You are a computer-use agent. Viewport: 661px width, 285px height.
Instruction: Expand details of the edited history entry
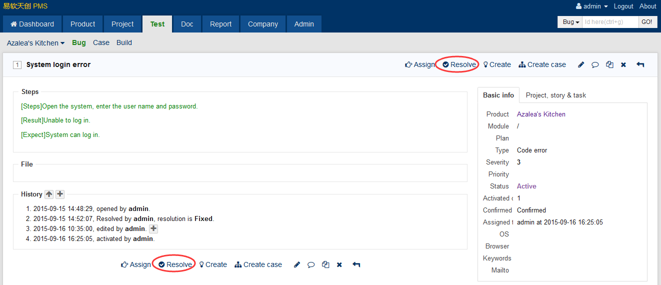point(153,228)
